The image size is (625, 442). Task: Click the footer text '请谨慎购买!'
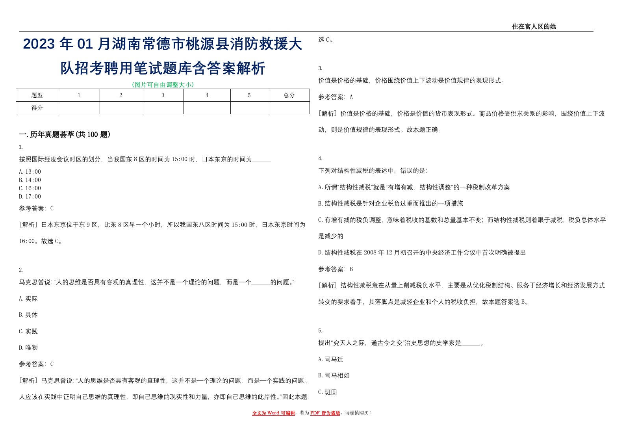[358, 413]
